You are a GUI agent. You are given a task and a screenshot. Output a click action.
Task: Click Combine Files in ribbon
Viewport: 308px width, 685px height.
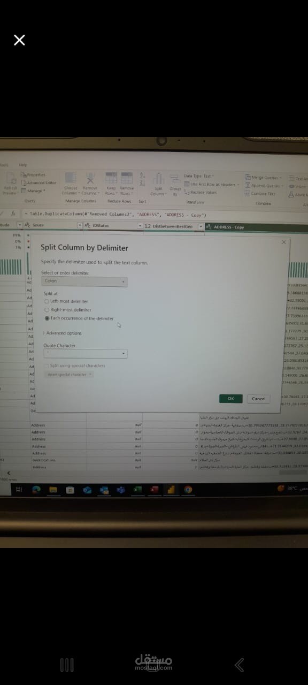pos(261,193)
